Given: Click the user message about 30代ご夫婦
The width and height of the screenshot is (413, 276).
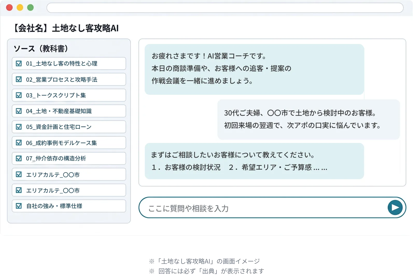Looking at the screenshot, I should pyautogui.click(x=309, y=119).
